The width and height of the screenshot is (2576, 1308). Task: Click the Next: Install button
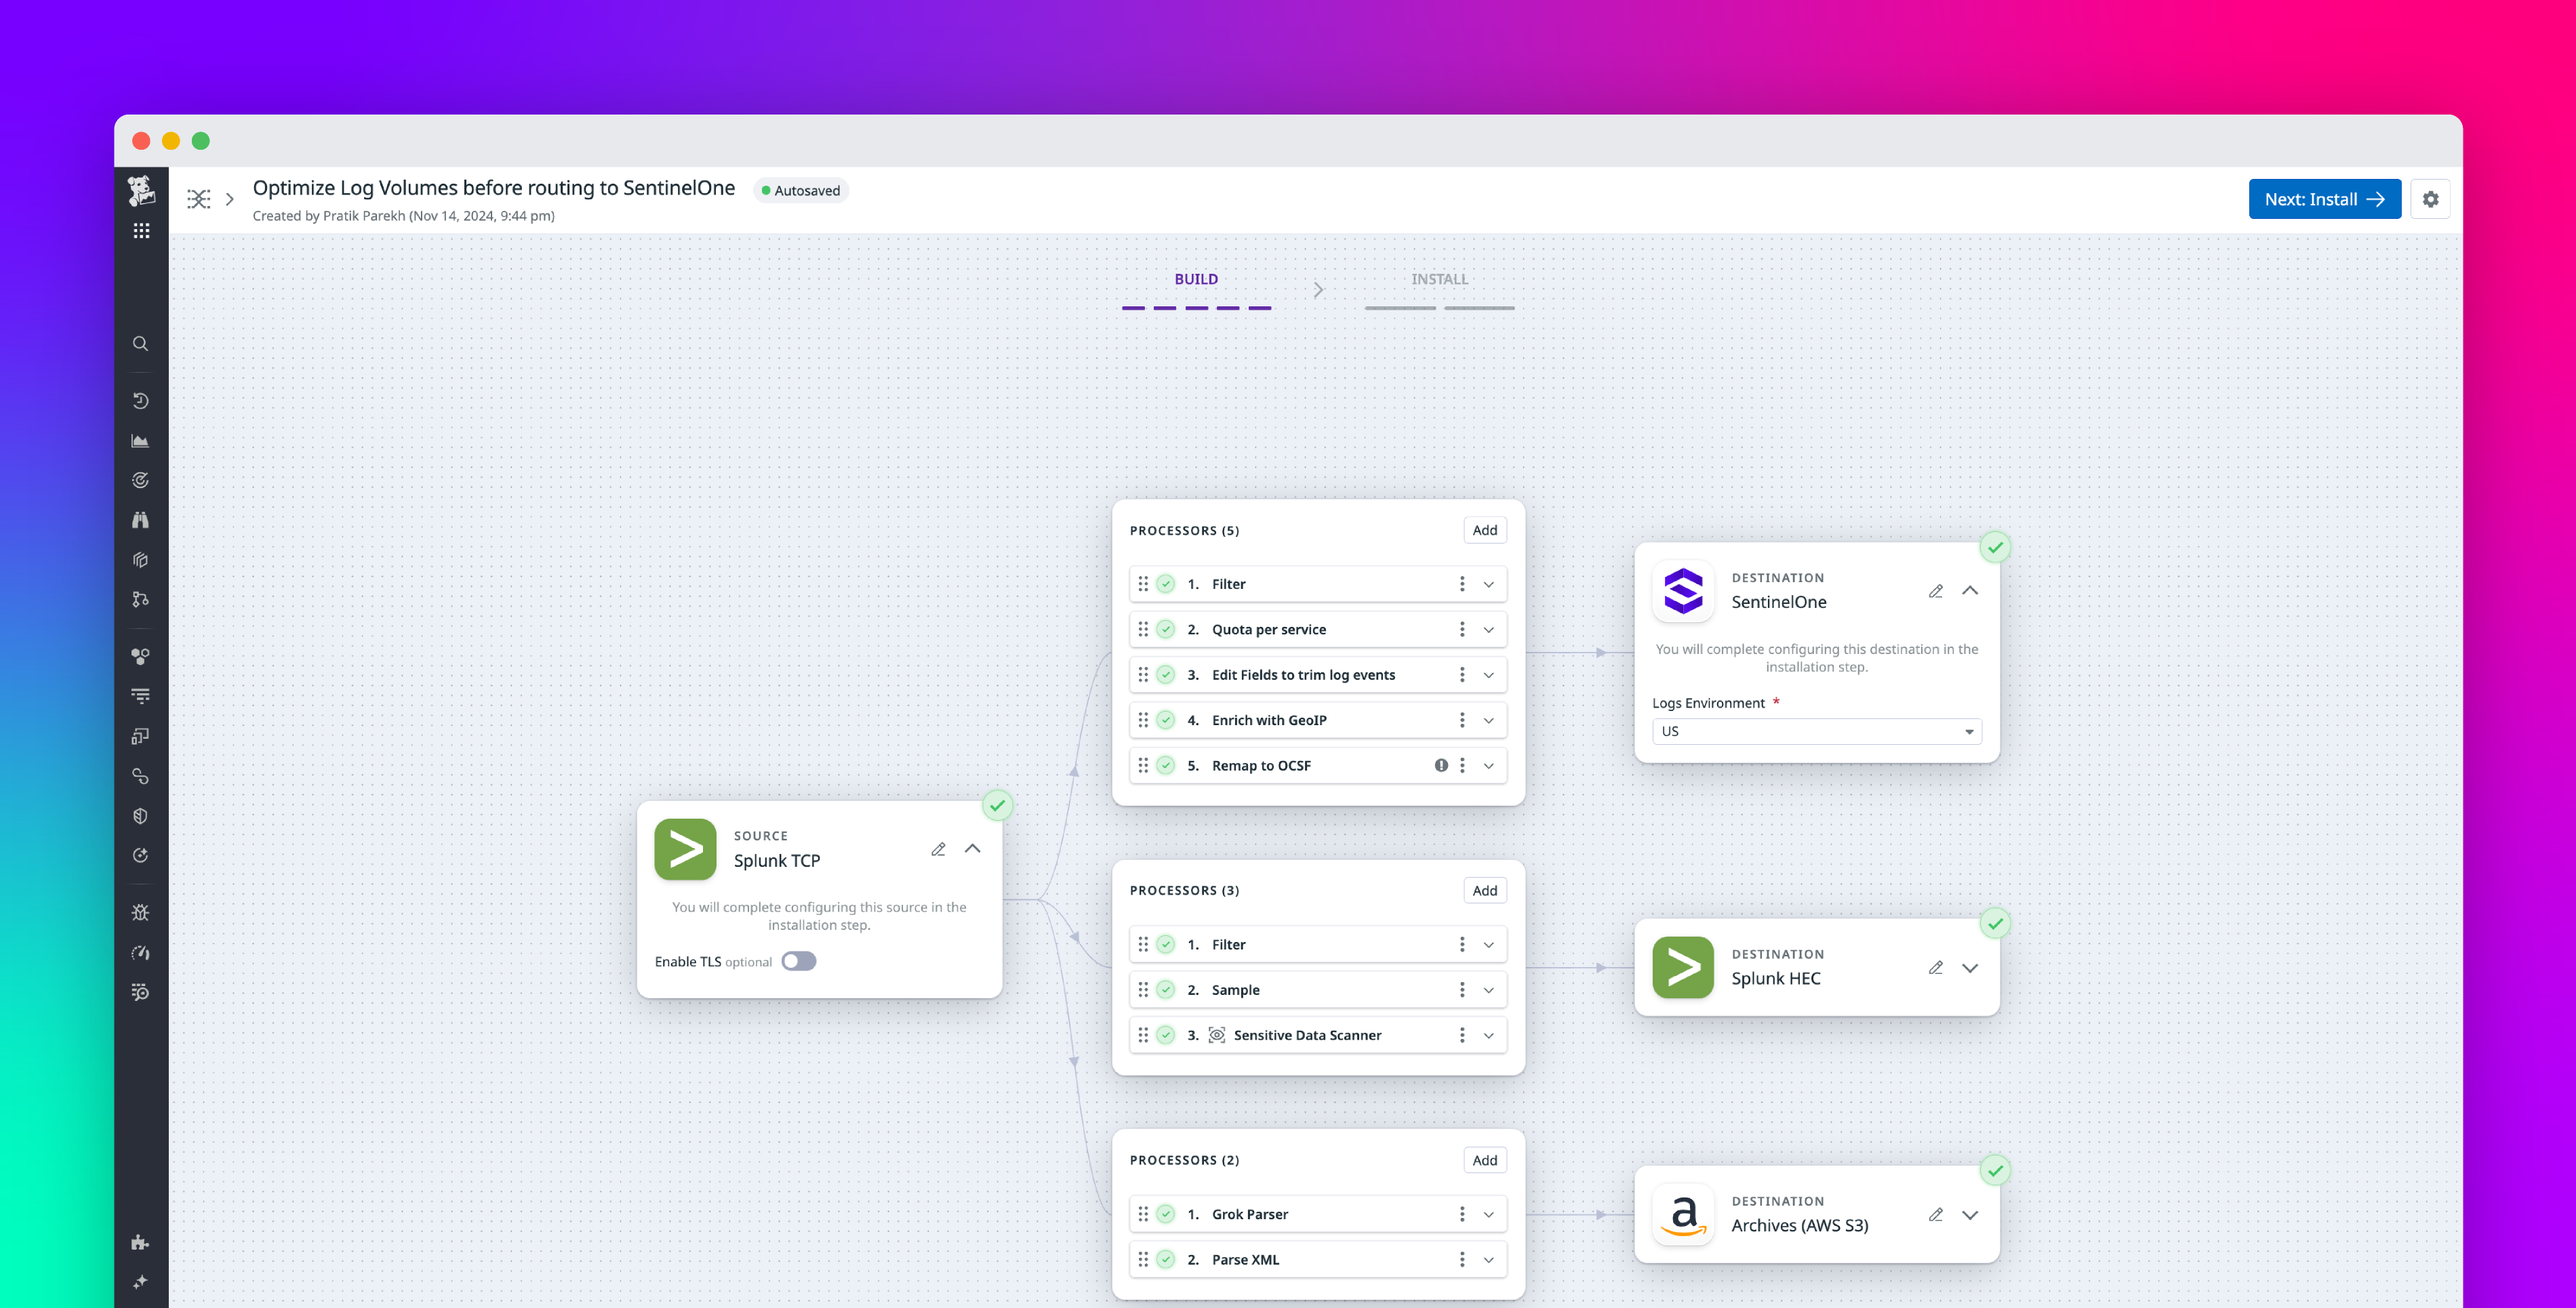(x=2324, y=198)
